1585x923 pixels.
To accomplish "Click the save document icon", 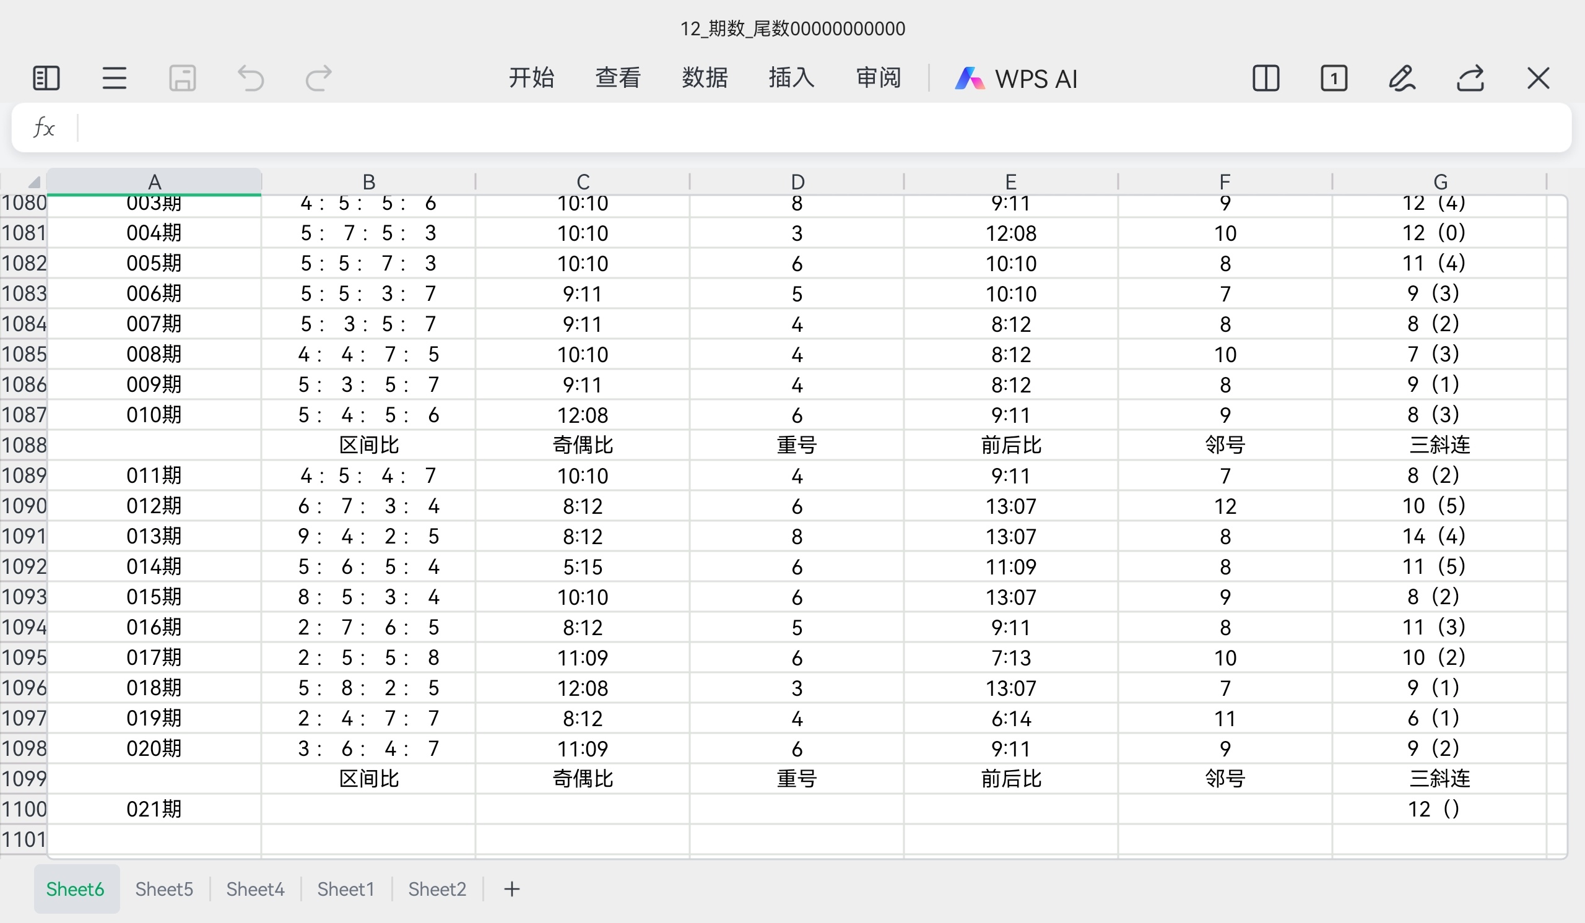I will click(x=183, y=79).
